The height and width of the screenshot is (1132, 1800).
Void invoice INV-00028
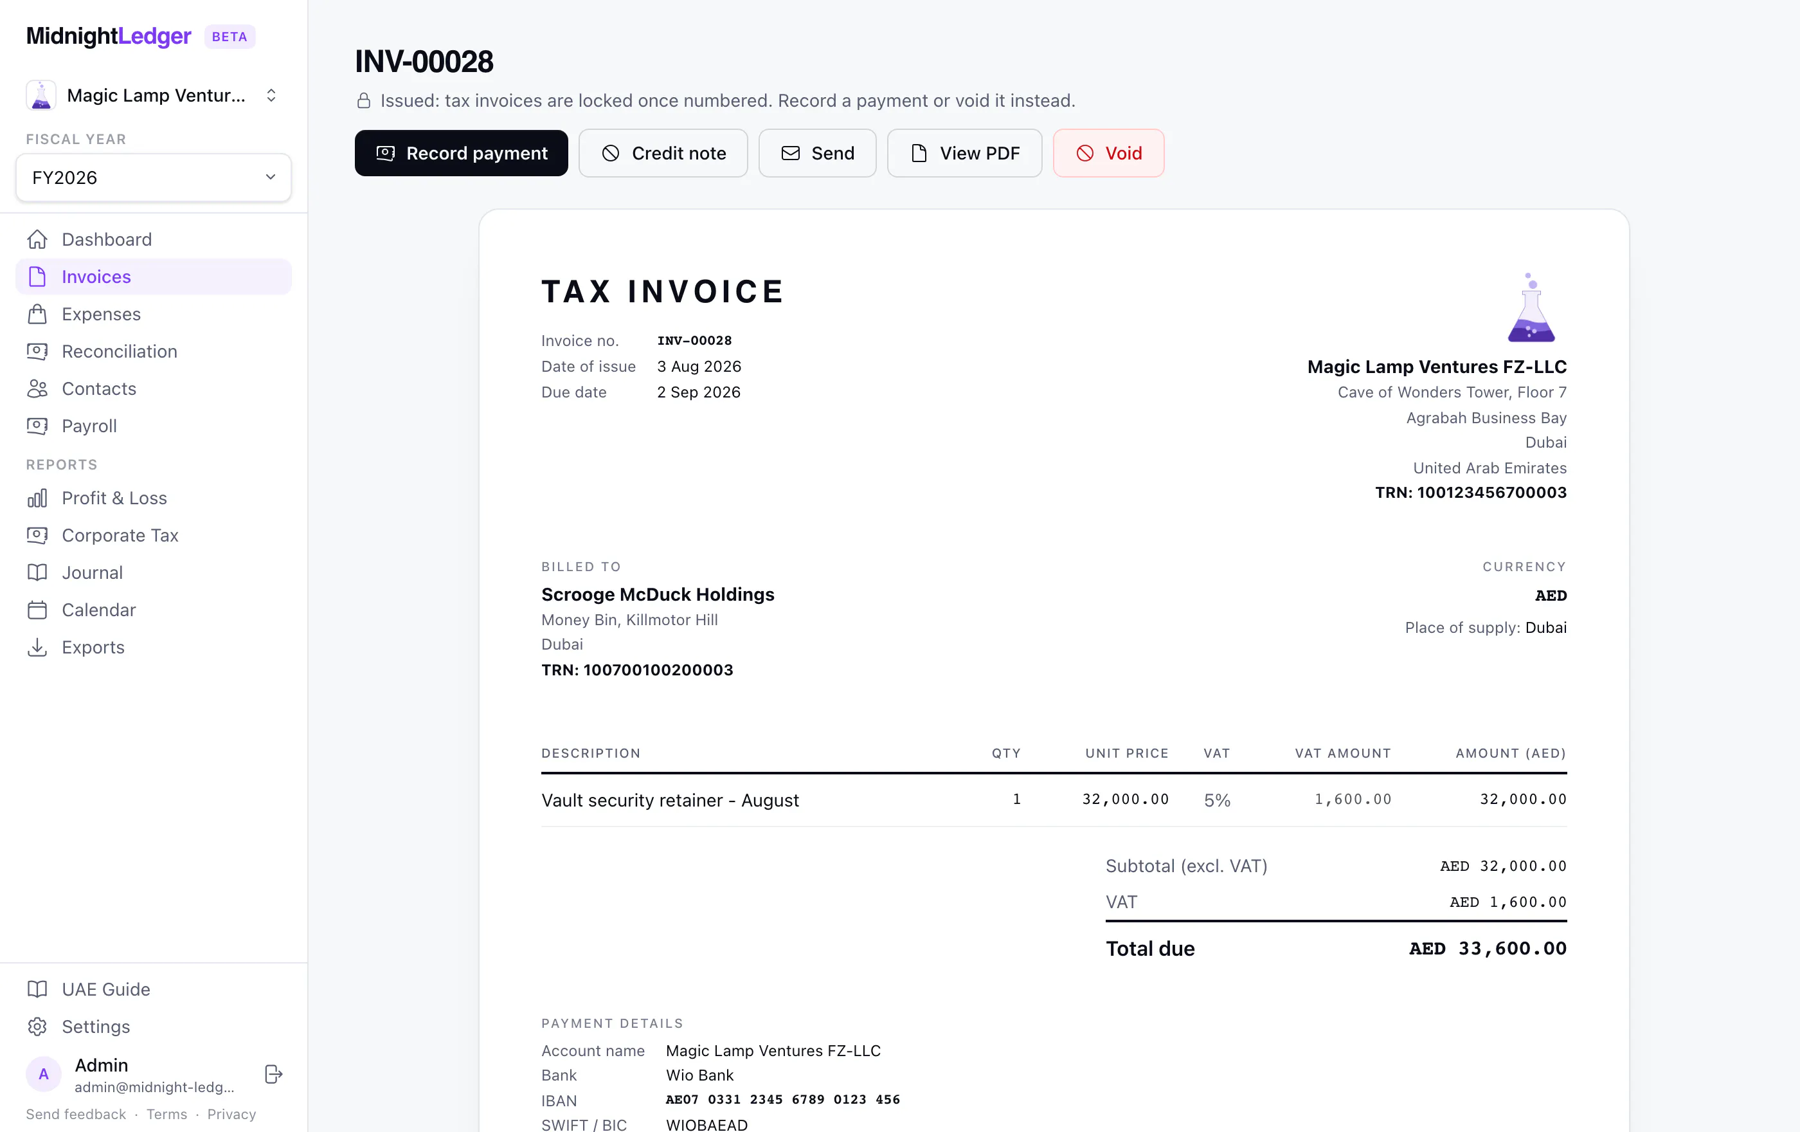(x=1108, y=153)
